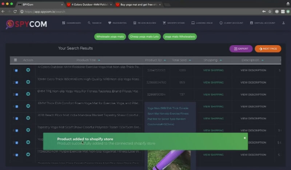The height and width of the screenshot is (170, 291).
Task: Open the user profile icon
Action: [283, 23]
